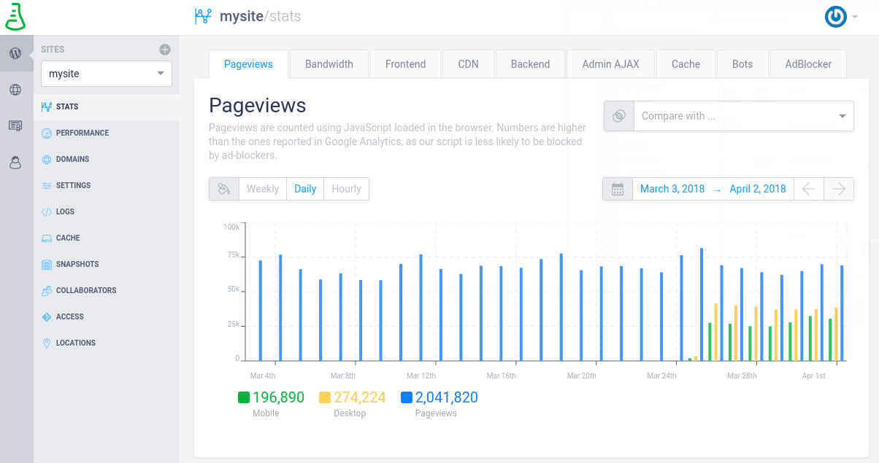The image size is (879, 463).
Task: Click the green Mobile legend swatch
Action: coord(245,397)
